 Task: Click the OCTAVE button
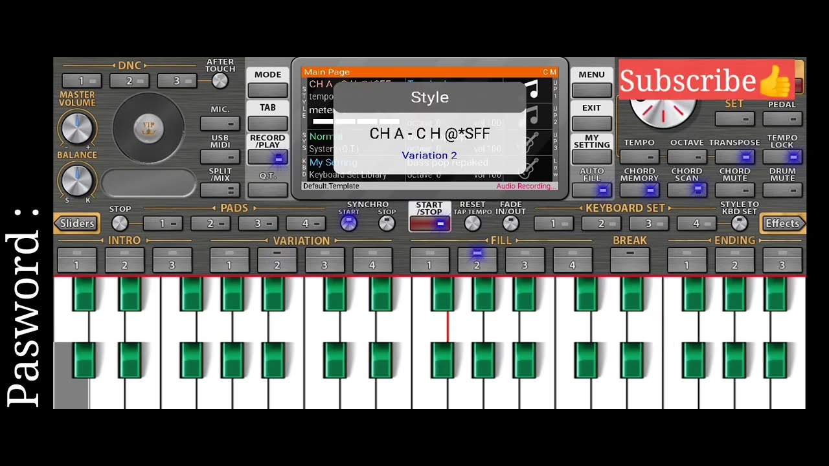(x=687, y=157)
